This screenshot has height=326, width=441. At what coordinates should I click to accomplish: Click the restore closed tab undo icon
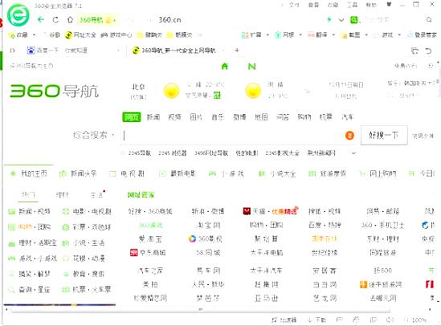428,51
